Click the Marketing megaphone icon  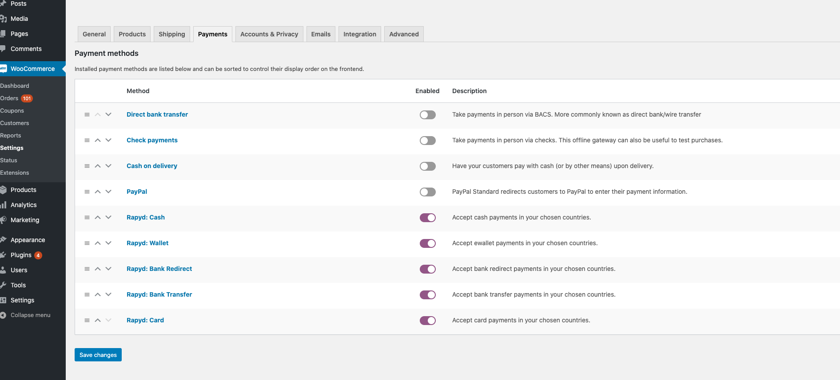[x=3, y=220]
